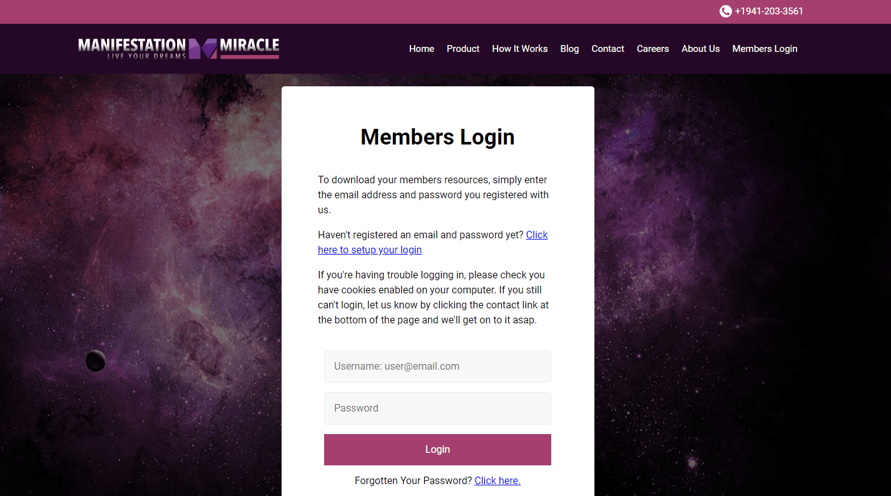891x496 pixels.
Task: Submit with the pink Login button
Action: point(437,450)
